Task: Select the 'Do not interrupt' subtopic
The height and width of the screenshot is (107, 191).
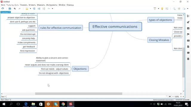Action: tap(28, 34)
